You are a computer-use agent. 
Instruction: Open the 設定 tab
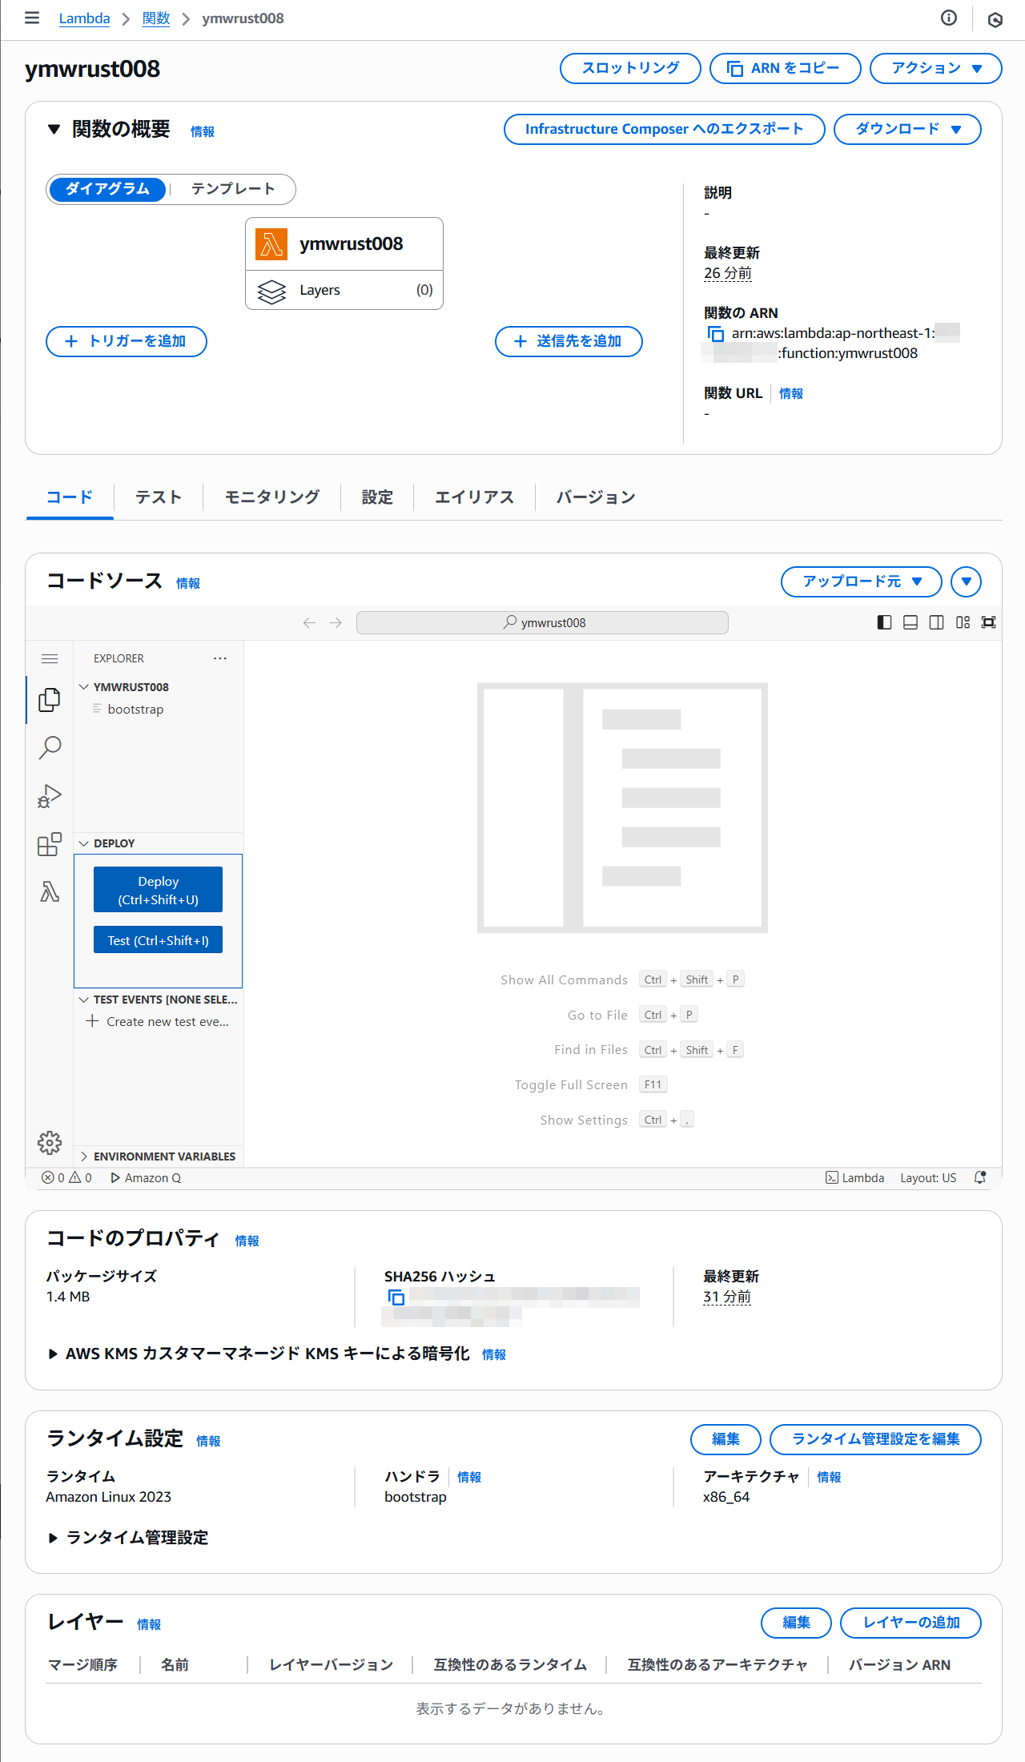[x=377, y=497]
